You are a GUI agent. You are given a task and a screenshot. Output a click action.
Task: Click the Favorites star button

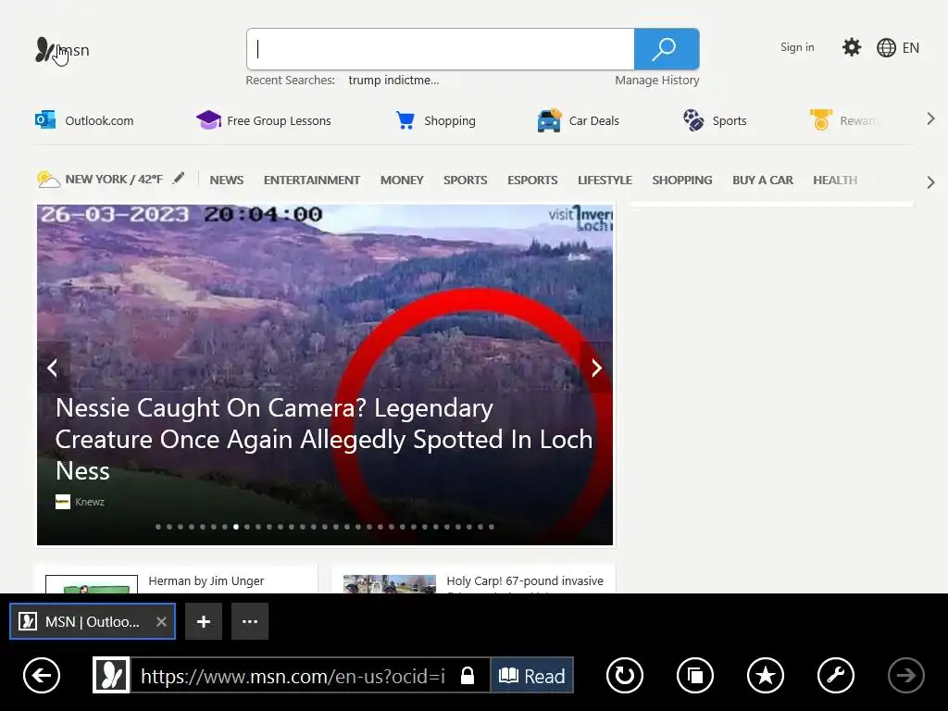[x=766, y=675]
